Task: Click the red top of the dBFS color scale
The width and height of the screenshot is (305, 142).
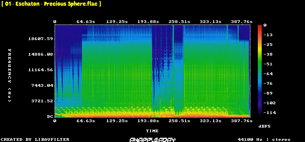Action: [260, 26]
